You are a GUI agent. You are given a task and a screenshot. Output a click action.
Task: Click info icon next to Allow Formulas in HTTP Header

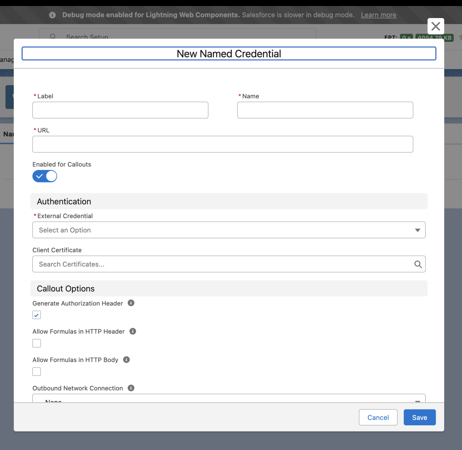pos(133,331)
